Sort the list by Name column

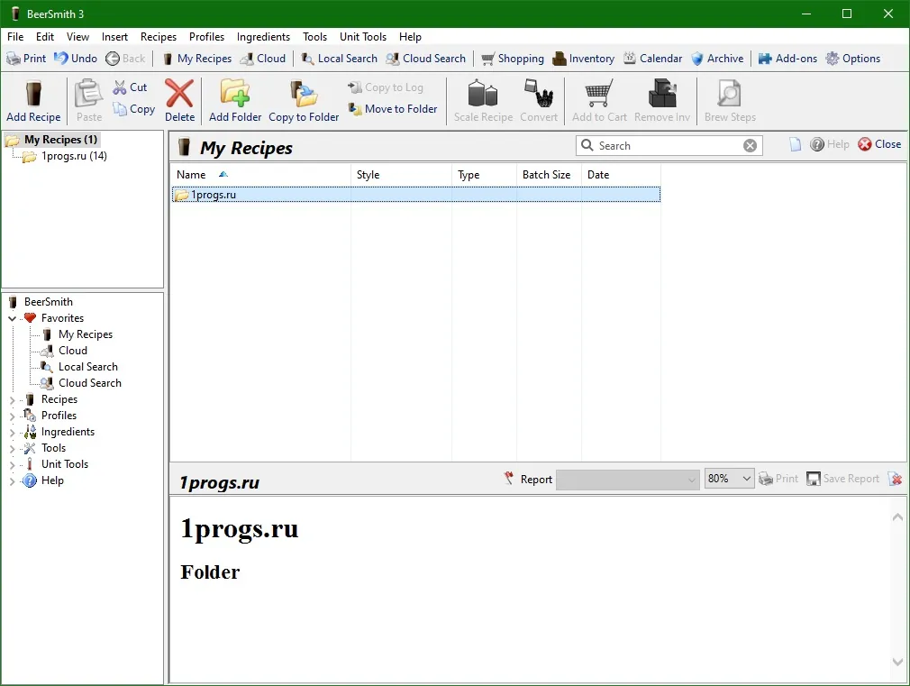[260, 175]
